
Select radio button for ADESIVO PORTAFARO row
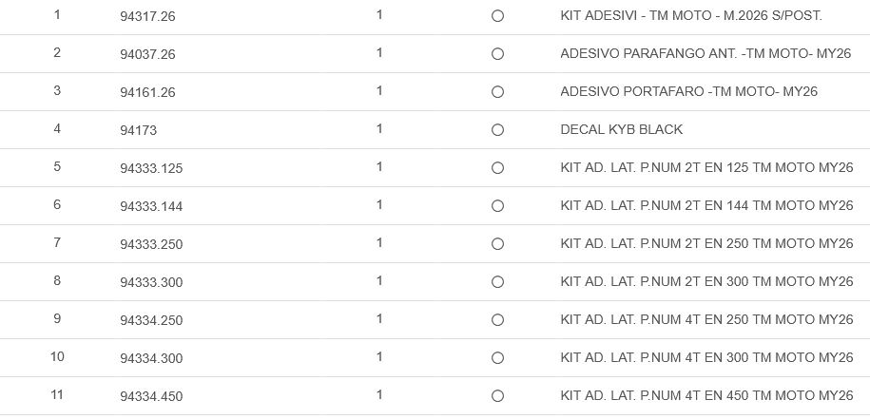pos(497,92)
